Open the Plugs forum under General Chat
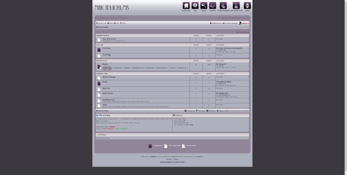The width and height of the screenshot is (347, 175). [105, 105]
